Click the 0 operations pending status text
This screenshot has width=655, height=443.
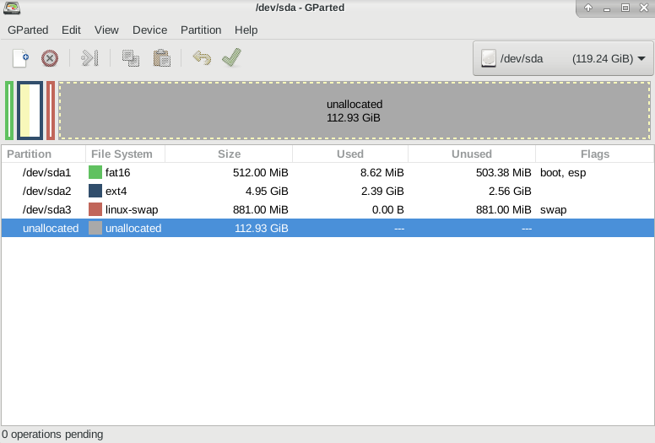(52, 435)
